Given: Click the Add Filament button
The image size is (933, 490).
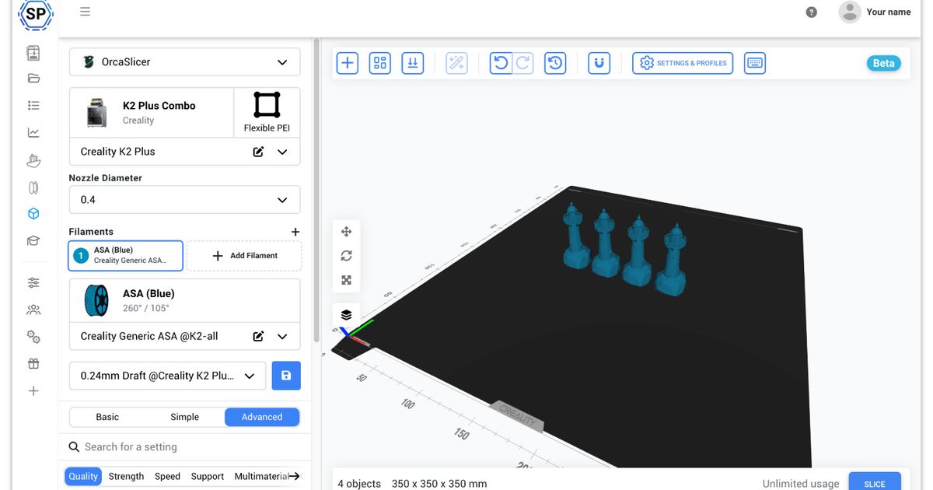Looking at the screenshot, I should click(x=244, y=255).
